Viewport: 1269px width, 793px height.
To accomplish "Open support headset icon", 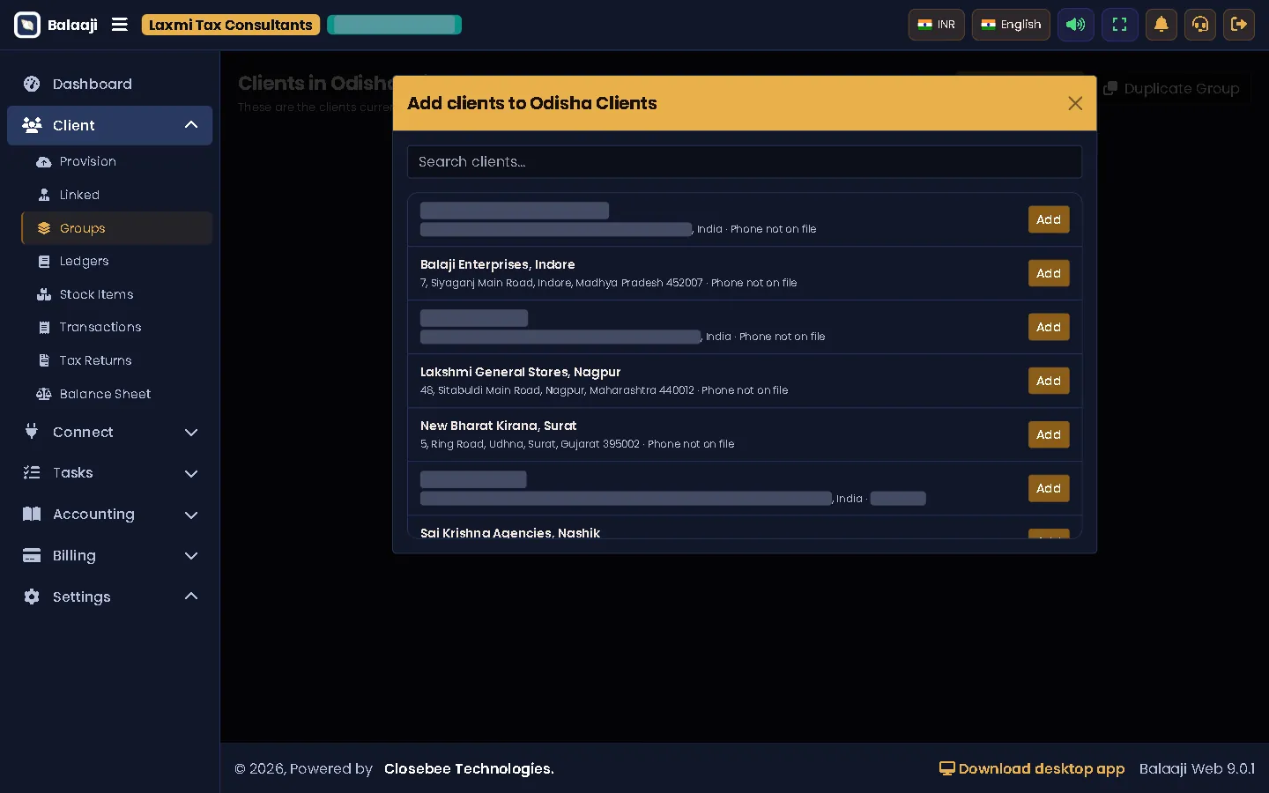I will 1200,25.
